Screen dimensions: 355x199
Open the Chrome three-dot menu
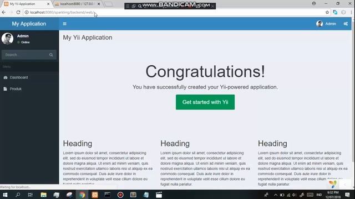click(x=352, y=12)
